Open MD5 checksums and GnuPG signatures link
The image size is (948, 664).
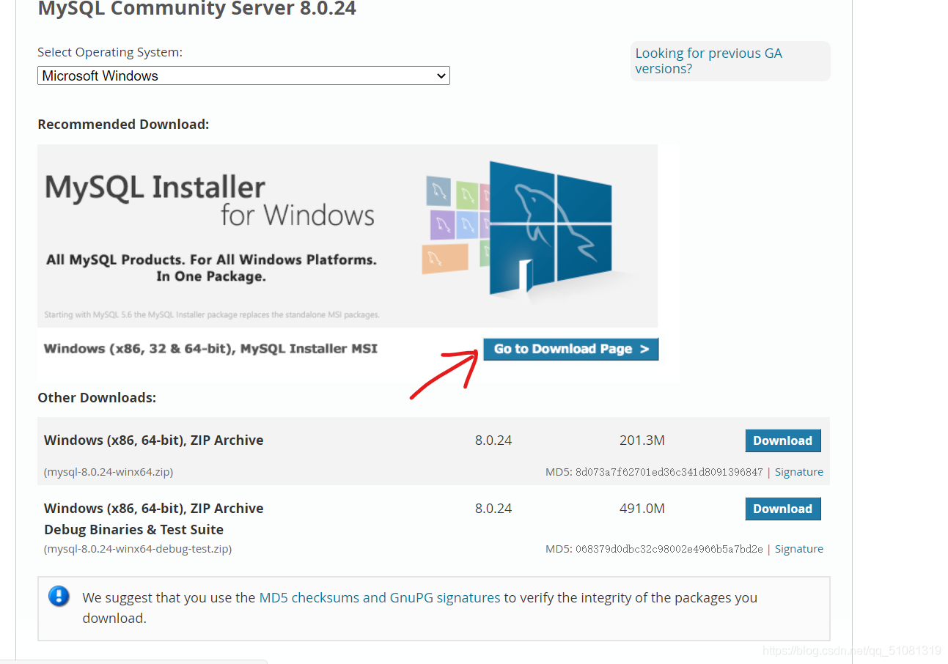[380, 597]
